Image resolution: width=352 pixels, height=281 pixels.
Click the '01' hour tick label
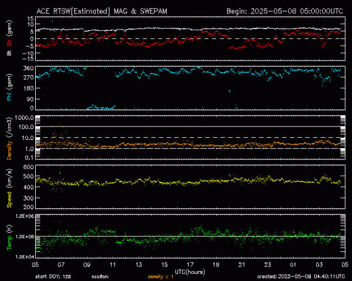click(x=293, y=265)
